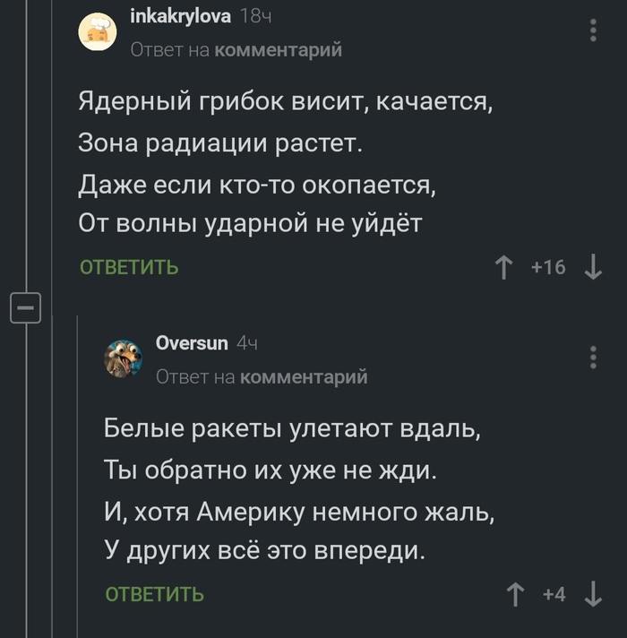Open Oversun's profile avatar
The width and height of the screenshot is (627, 638).
point(125,358)
